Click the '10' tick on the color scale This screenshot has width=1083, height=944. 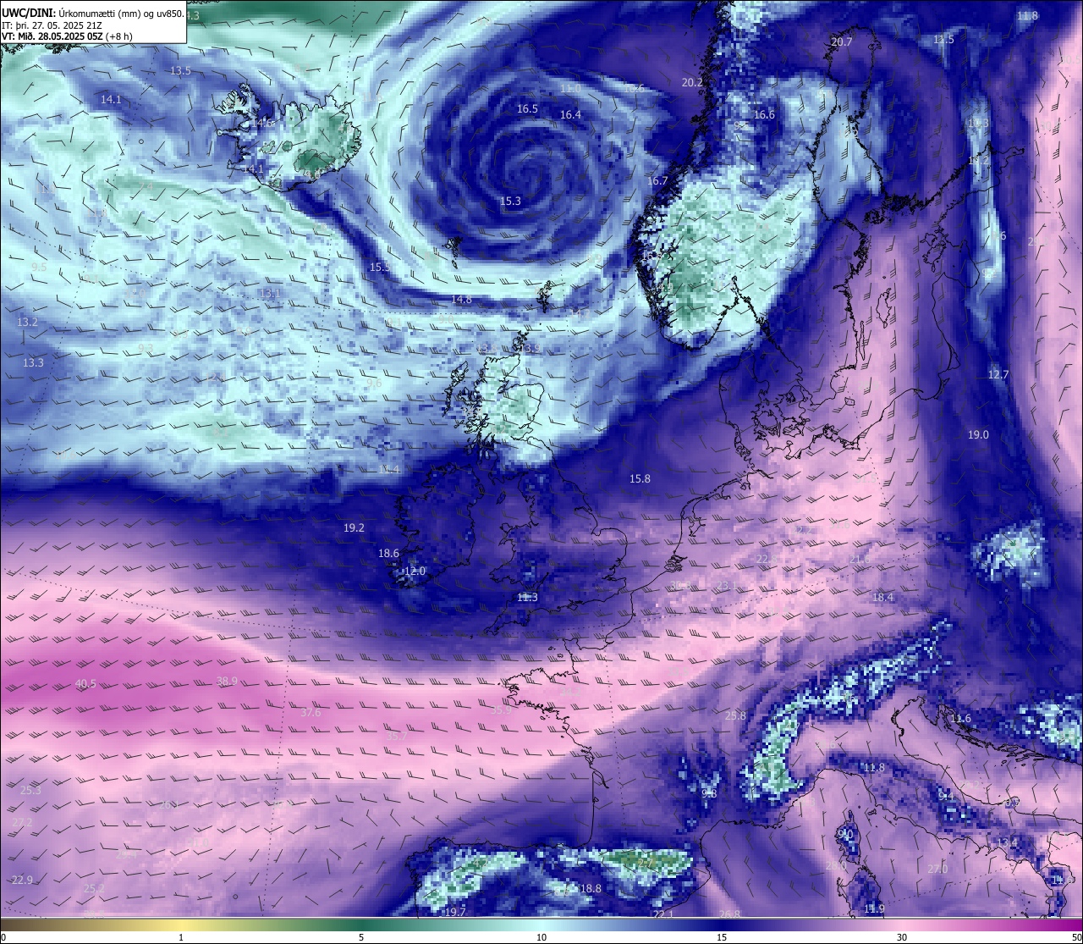tap(541, 937)
